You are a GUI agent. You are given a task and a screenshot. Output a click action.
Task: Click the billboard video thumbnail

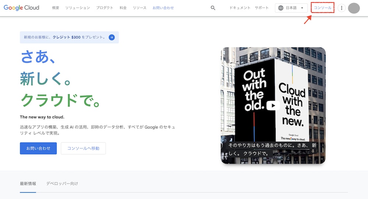[273, 105]
